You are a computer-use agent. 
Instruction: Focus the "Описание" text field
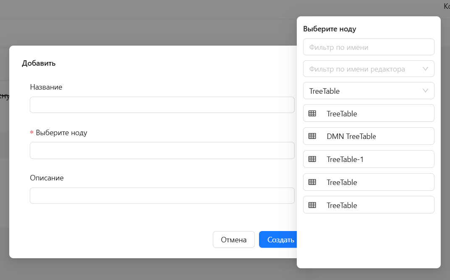[x=162, y=195]
